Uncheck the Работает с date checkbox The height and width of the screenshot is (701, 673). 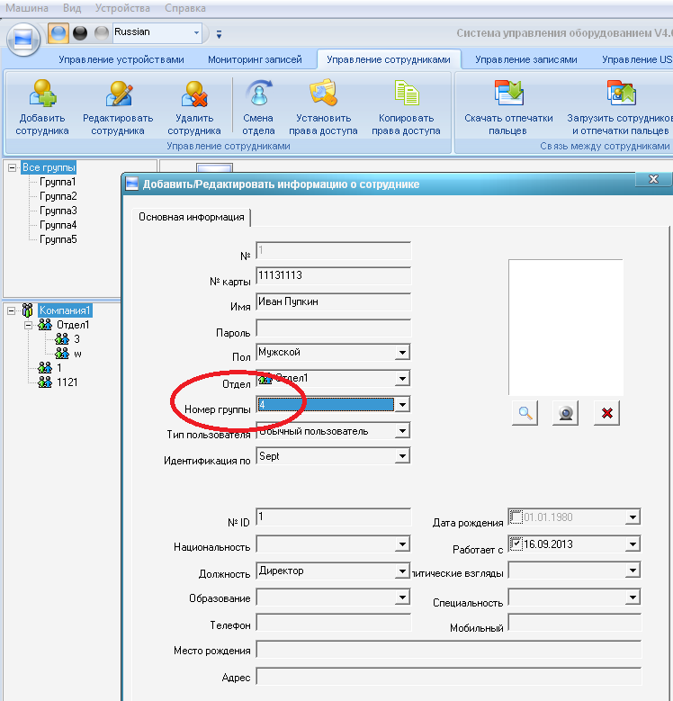(516, 544)
